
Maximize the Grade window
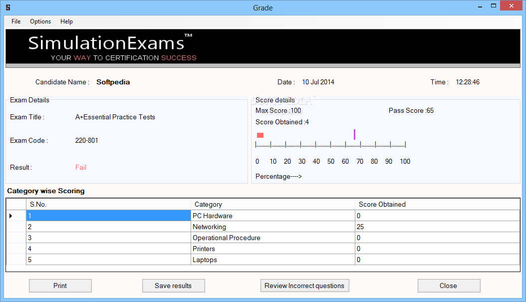pos(494,6)
